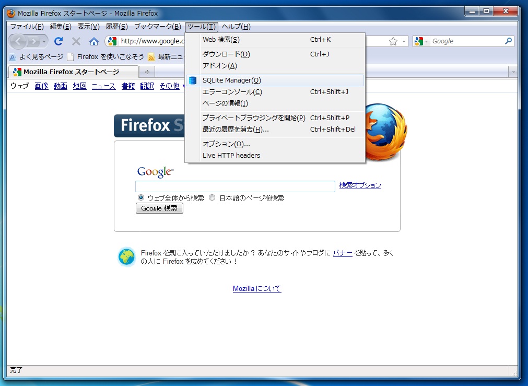528x386 pixels.
Task: Open the ブックマーク(B) menu
Action: click(158, 27)
